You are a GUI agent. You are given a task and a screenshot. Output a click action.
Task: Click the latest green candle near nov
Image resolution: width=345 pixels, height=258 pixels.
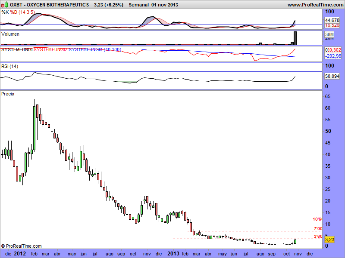coord(295,242)
